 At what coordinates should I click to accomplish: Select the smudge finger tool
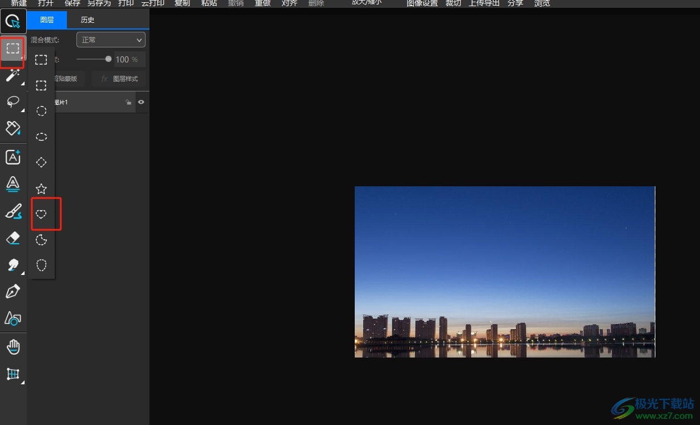[13, 265]
